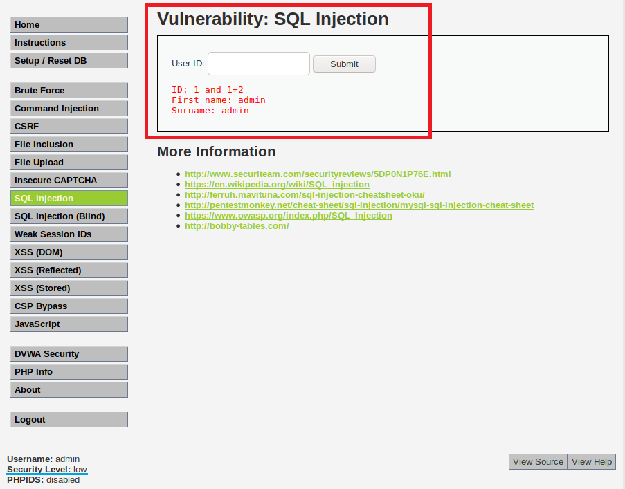
Task: Follow the bobby-tables.com link
Action: pos(237,226)
